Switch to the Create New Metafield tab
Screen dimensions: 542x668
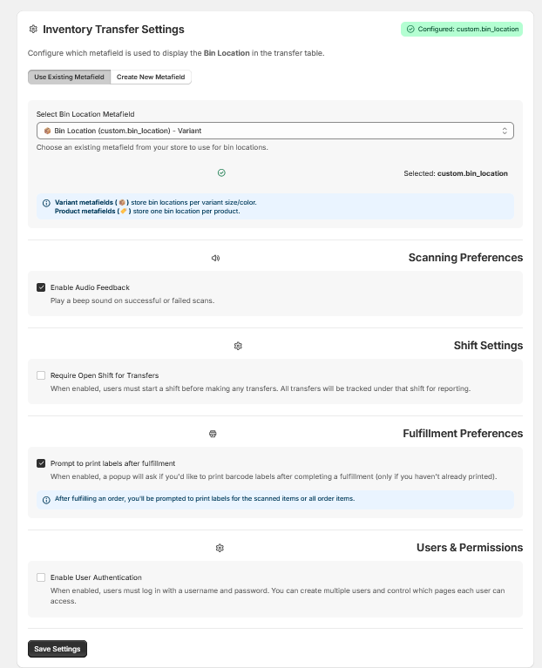[151, 78]
